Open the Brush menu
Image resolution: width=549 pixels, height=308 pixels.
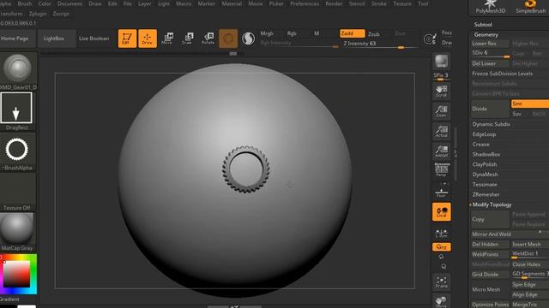pos(25,3)
